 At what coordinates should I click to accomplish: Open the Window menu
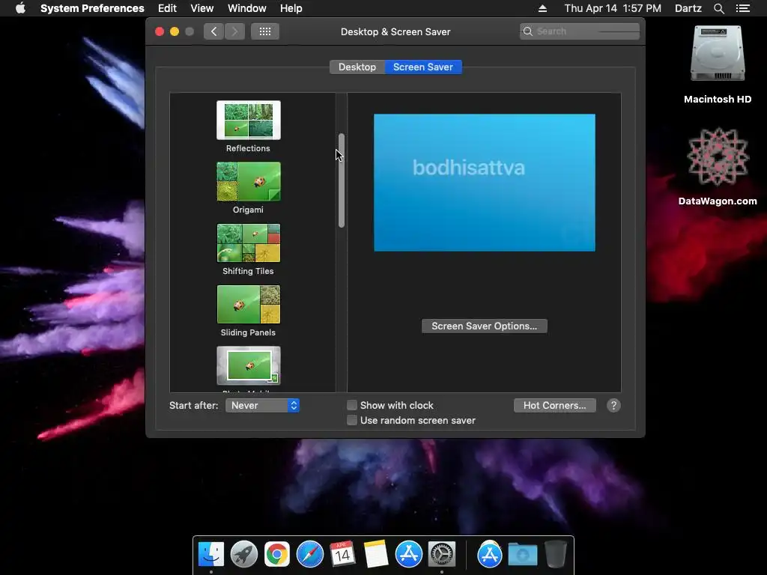(247, 8)
